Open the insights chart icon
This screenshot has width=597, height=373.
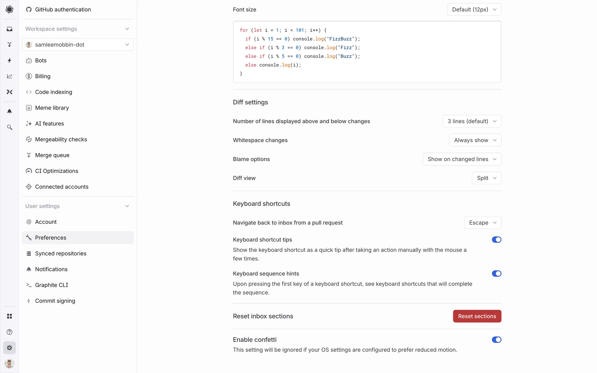pos(9,76)
